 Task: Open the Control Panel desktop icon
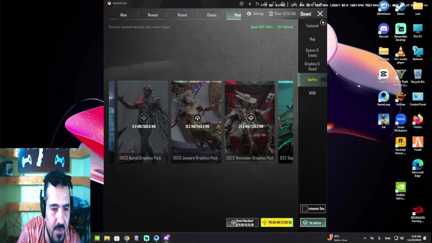[x=417, y=99]
